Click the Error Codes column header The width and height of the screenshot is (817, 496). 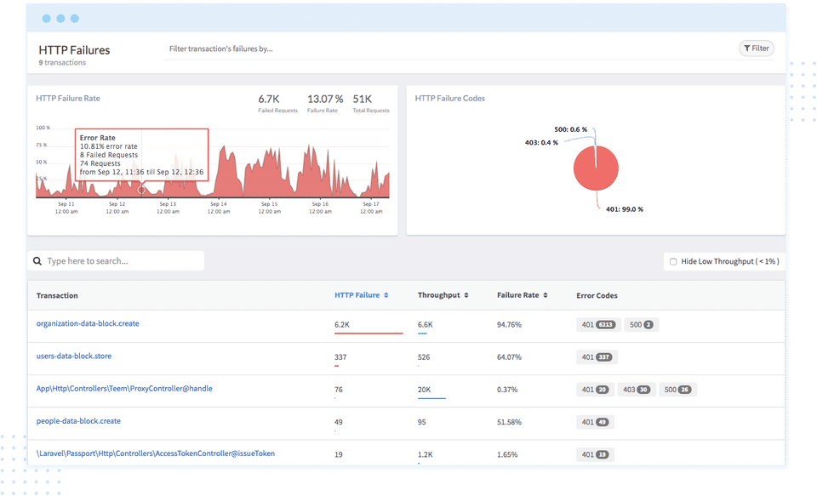597,295
